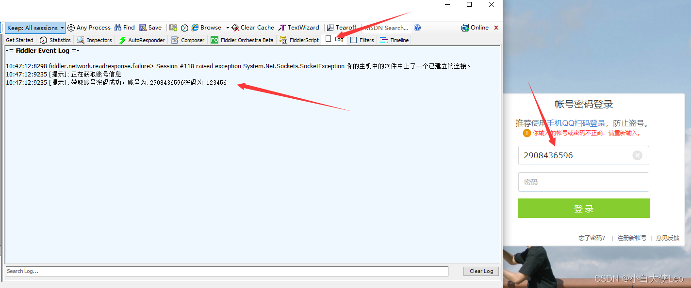Screen dimensions: 691x288
Task: Click the MSDN Search box
Action: pyautogui.click(x=387, y=28)
